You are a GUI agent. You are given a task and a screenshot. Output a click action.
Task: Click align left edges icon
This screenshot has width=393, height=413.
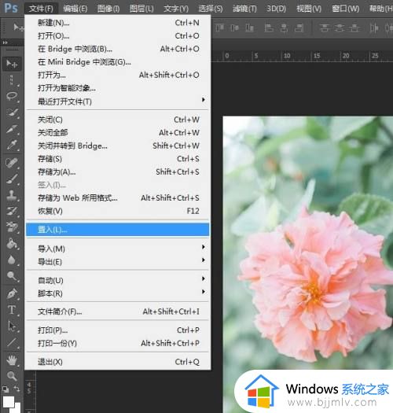coord(269,28)
